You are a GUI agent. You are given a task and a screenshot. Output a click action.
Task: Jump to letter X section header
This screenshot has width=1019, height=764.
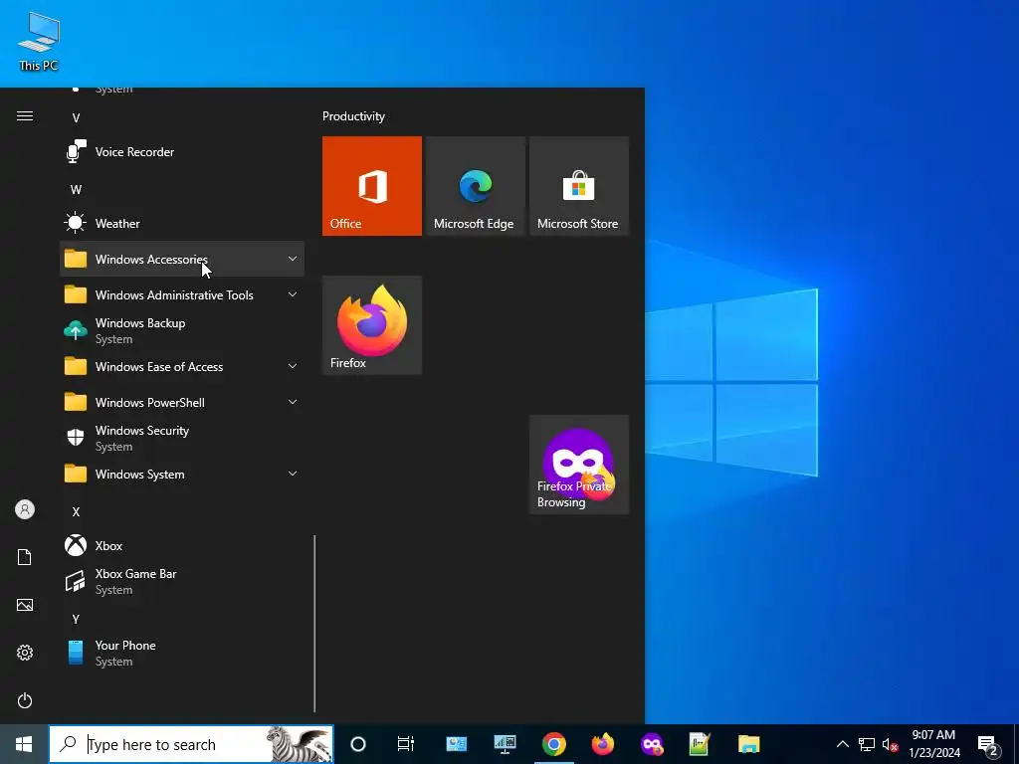click(x=76, y=512)
